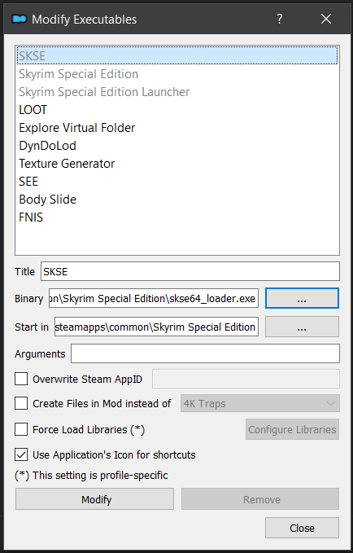The image size is (353, 553).
Task: Pick SEE from the list
Action: click(177, 182)
